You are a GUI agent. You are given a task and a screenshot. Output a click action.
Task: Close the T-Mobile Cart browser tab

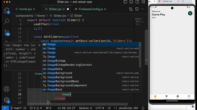(x=178, y=1)
